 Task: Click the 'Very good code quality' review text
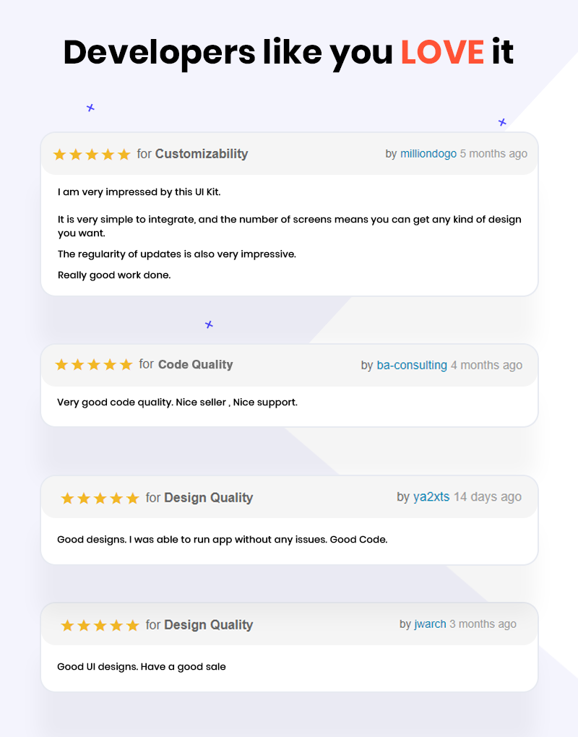[x=177, y=402]
